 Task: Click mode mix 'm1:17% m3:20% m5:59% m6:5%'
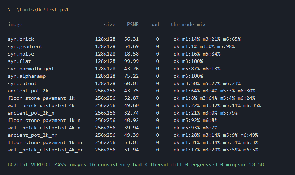pyautogui.click(x=220, y=150)
